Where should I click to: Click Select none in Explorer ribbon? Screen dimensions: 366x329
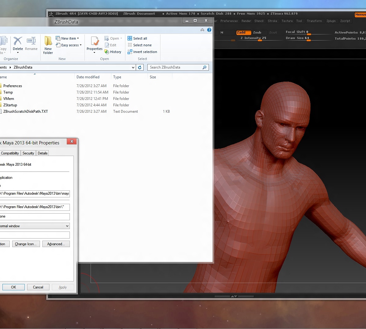click(x=139, y=45)
